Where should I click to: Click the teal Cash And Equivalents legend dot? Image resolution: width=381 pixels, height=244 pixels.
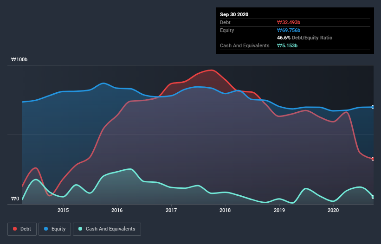pos(80,229)
